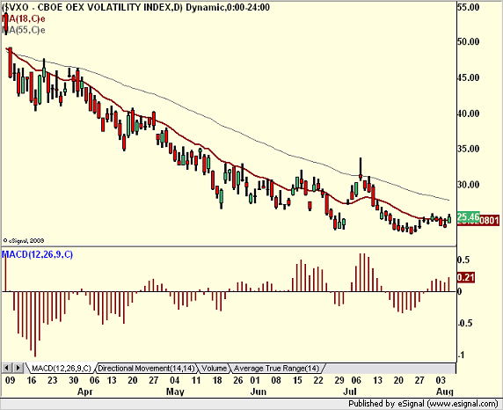Click the MA(18,C)e legend label
503x410 pixels.
click(24, 19)
